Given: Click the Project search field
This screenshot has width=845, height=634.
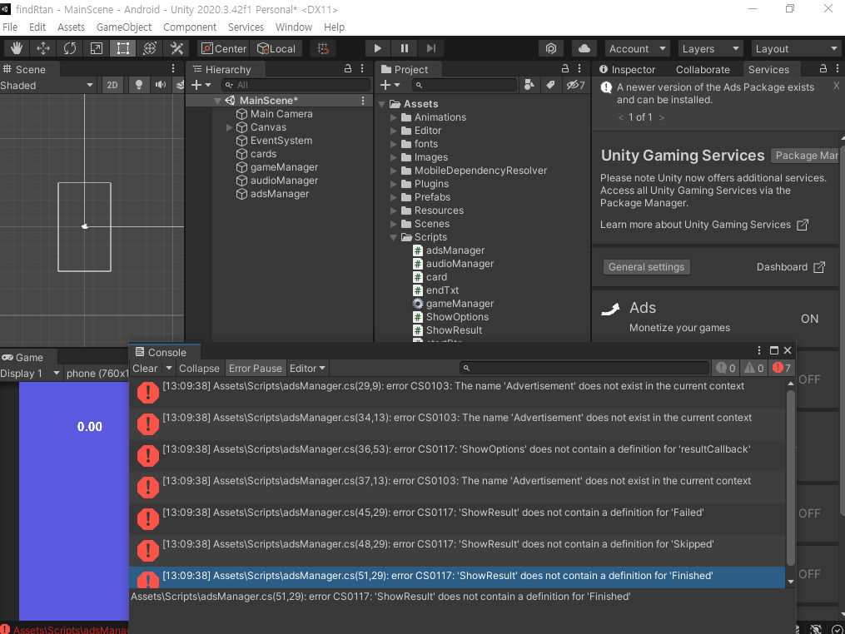Looking at the screenshot, I should coord(465,85).
